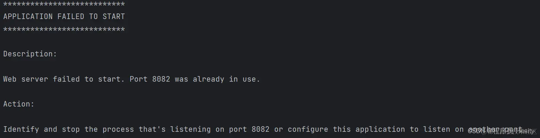Image resolution: width=540 pixels, height=138 pixels.
Task: Click '8082' in the 'listening on port' line
Action: coord(261,129)
